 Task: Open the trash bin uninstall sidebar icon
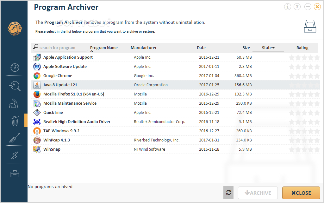(x=15, y=121)
